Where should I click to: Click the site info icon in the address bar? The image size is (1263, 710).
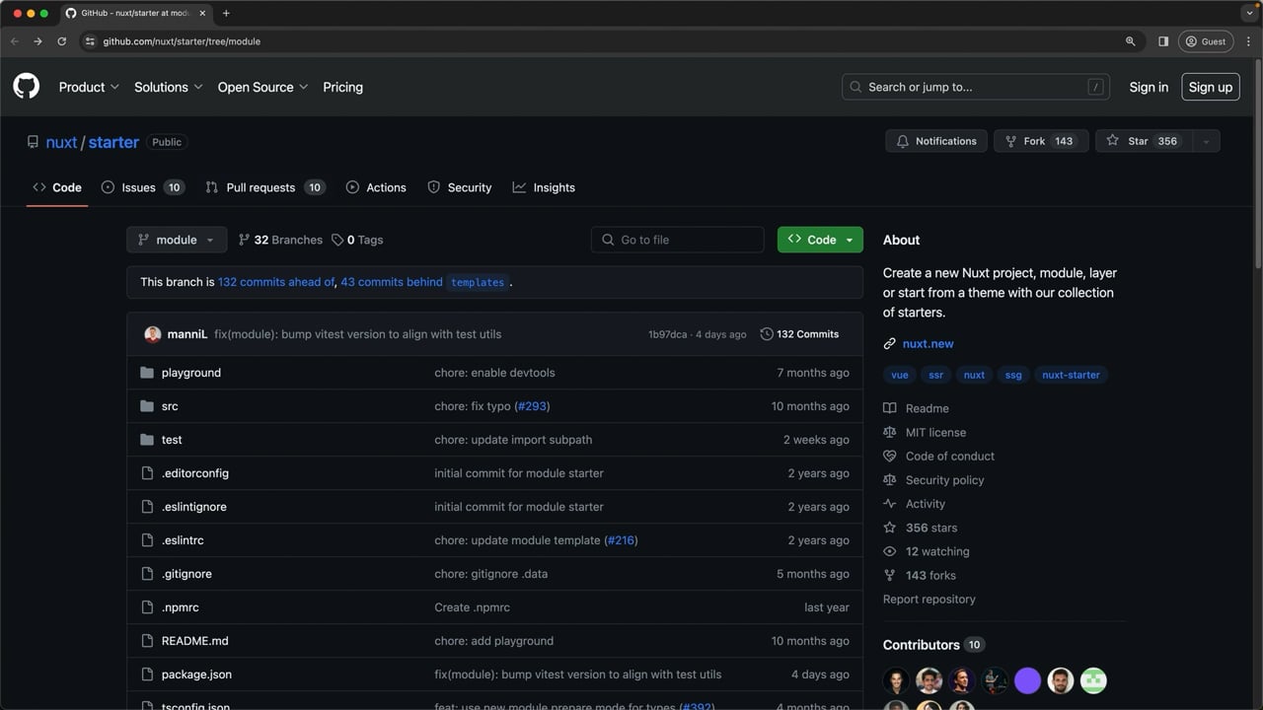coord(90,41)
